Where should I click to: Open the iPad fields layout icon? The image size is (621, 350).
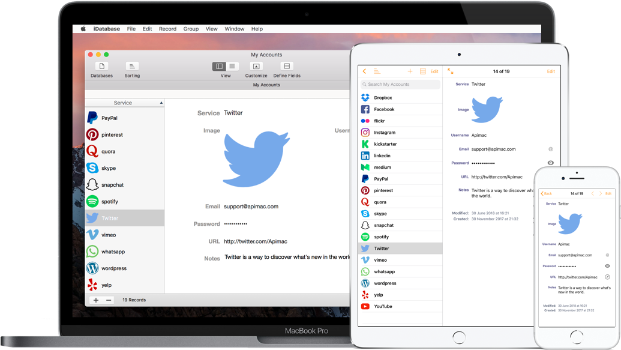[x=422, y=71]
